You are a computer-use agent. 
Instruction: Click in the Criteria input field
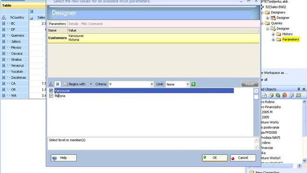[130, 85]
